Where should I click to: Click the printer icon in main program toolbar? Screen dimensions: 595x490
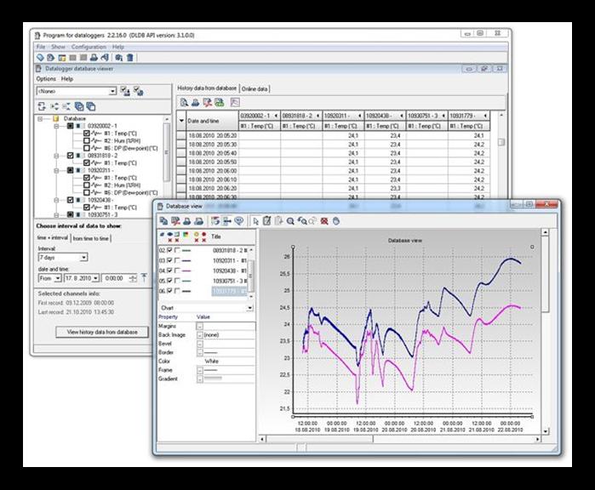point(94,58)
